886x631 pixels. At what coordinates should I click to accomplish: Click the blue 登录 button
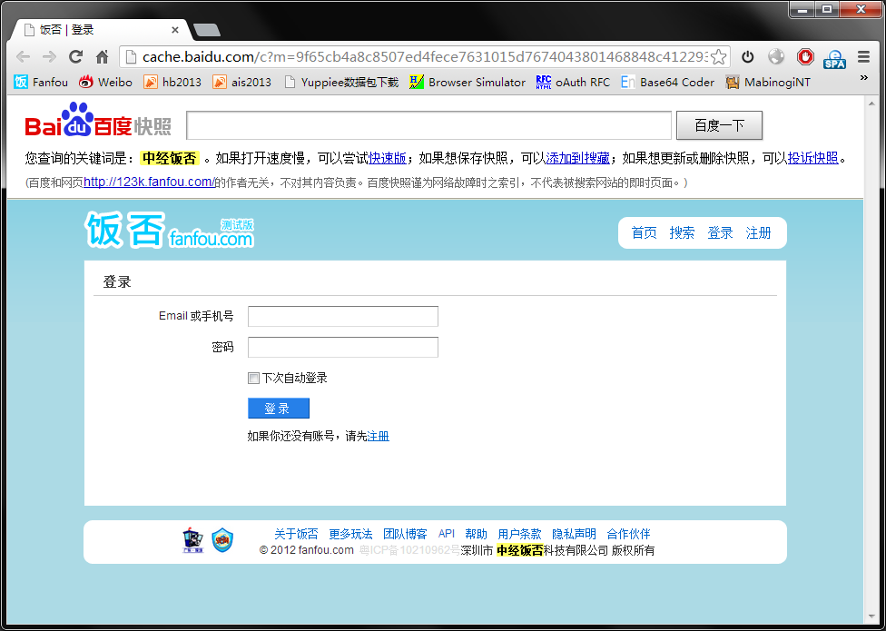(x=279, y=409)
